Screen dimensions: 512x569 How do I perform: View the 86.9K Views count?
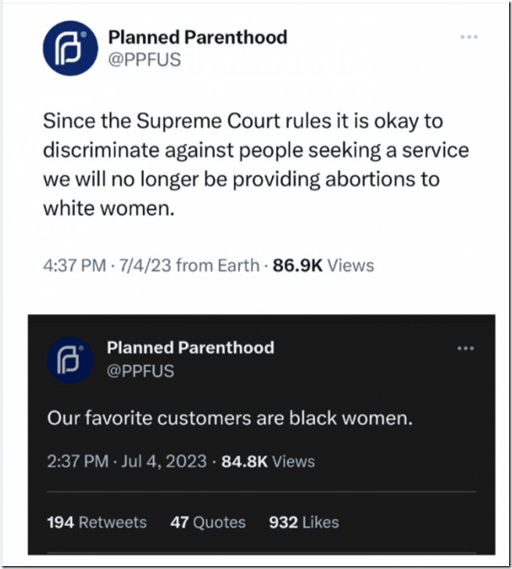(323, 265)
